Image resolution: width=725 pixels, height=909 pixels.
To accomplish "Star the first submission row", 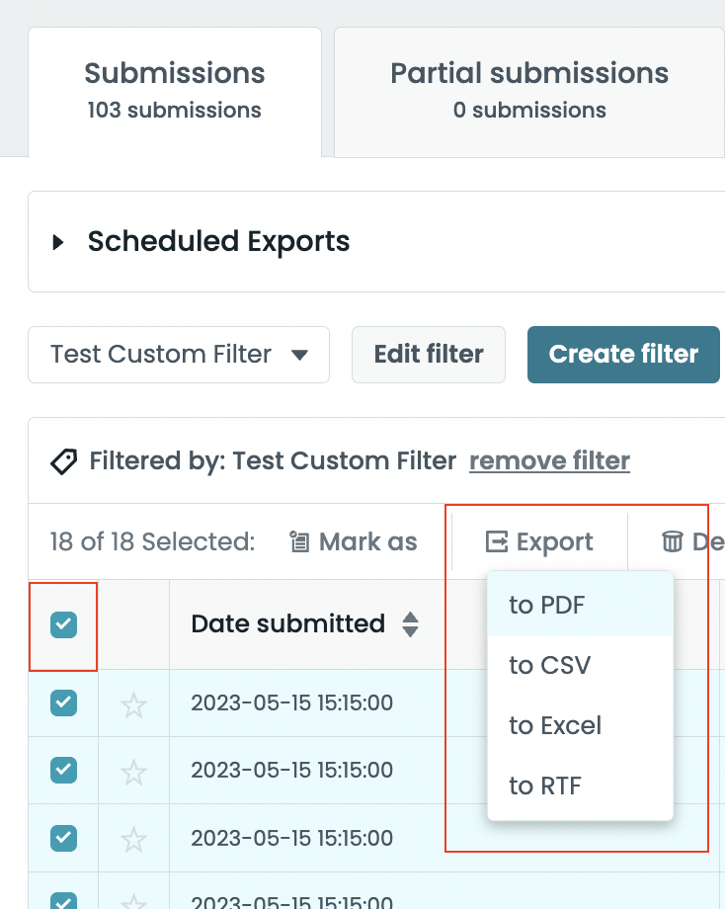I will 133,703.
